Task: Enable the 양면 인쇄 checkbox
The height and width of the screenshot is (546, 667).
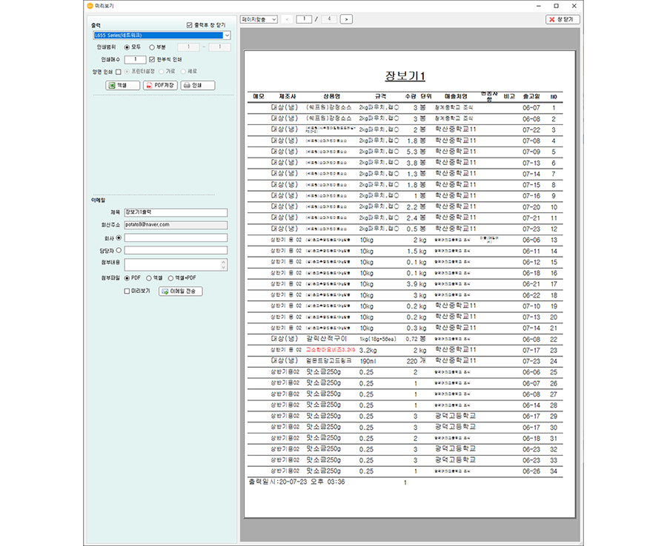Action: 118,71
